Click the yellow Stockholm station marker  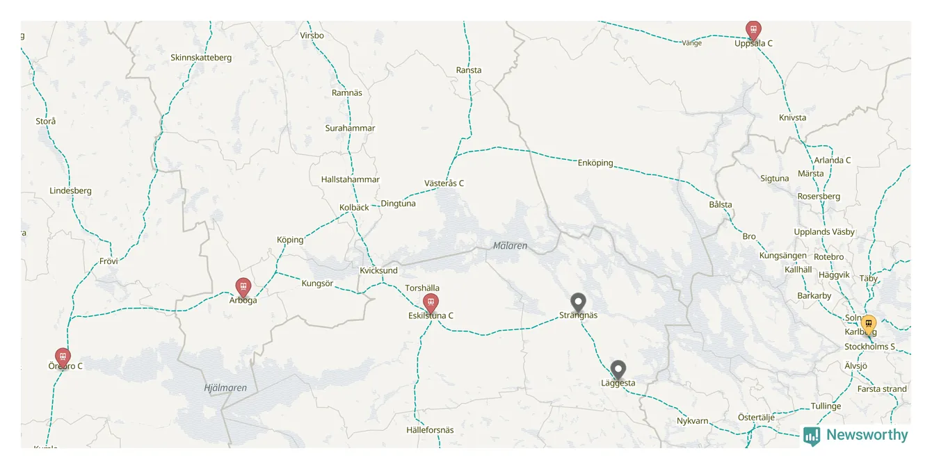click(x=868, y=324)
